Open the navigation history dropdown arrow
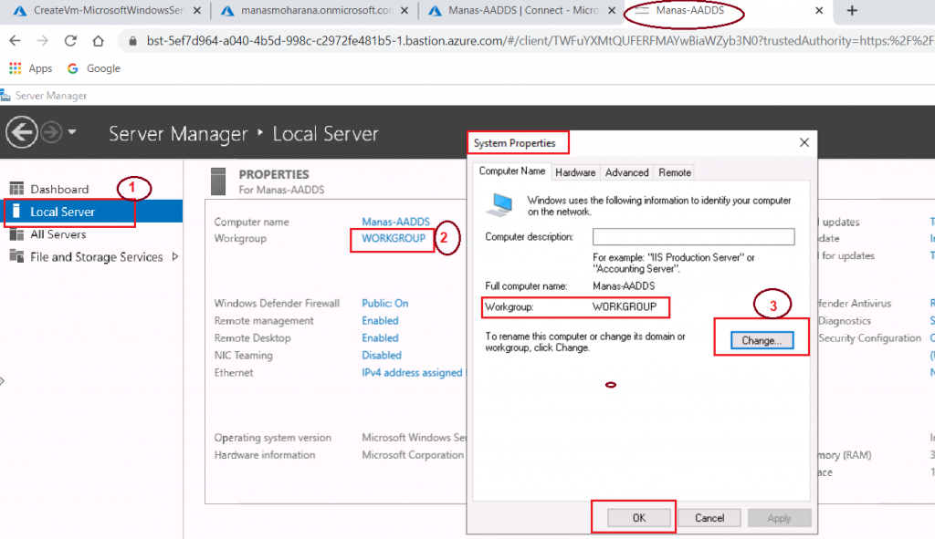The height and width of the screenshot is (539, 935). coord(72,133)
